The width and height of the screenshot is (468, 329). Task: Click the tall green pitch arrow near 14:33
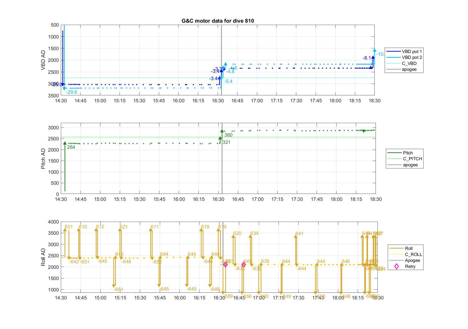tap(65, 167)
